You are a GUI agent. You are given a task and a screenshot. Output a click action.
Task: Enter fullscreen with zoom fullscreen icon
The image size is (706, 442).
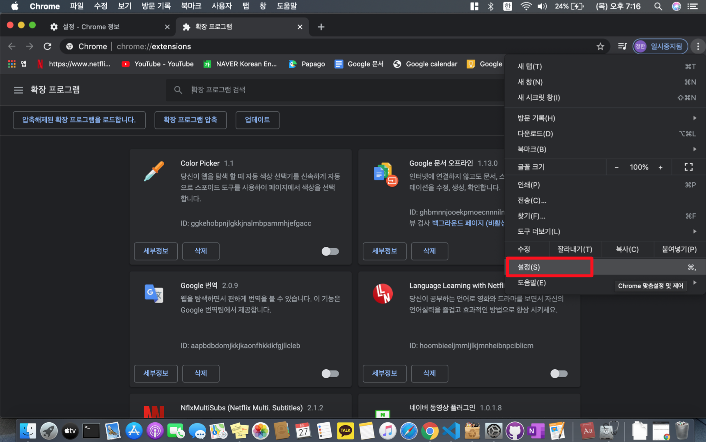(688, 167)
